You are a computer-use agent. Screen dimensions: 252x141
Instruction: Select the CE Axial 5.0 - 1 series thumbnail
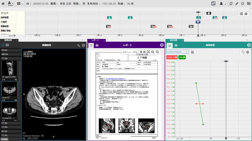(x=9, y=112)
